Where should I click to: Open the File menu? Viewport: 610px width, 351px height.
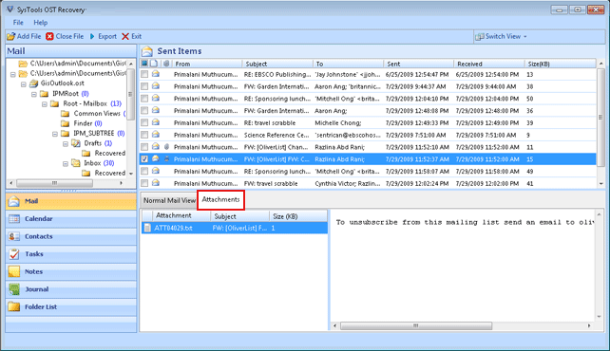point(18,23)
